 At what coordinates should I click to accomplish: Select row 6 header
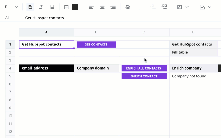pos(10,84)
